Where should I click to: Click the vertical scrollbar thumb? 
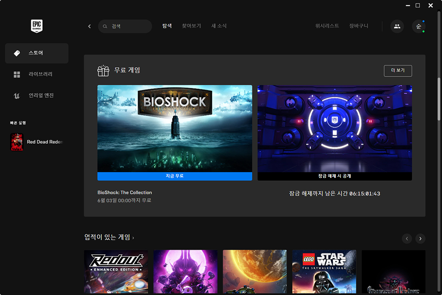pos(439,99)
